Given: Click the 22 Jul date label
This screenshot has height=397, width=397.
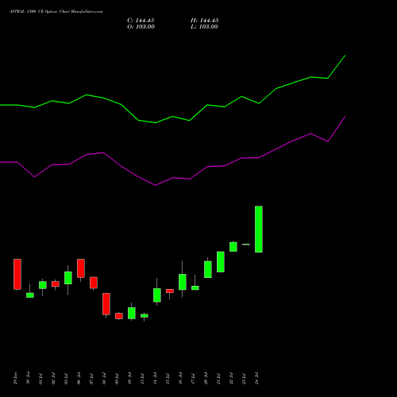Looking at the screenshot, I should tap(231, 379).
